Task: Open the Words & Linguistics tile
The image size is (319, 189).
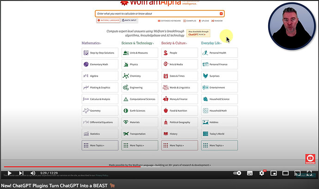Action: pyautogui.click(x=180, y=88)
